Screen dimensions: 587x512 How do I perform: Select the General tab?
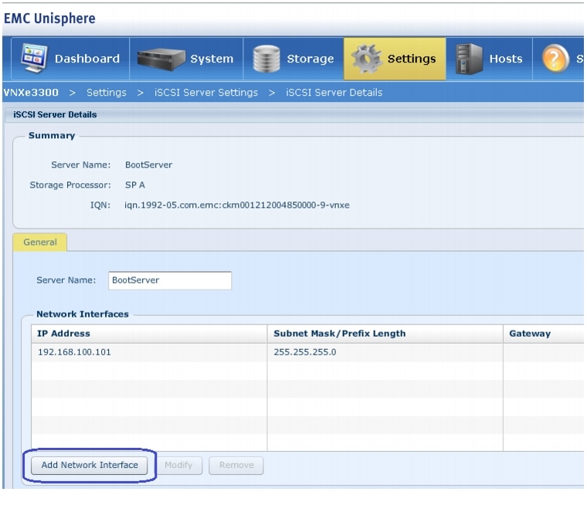[40, 242]
